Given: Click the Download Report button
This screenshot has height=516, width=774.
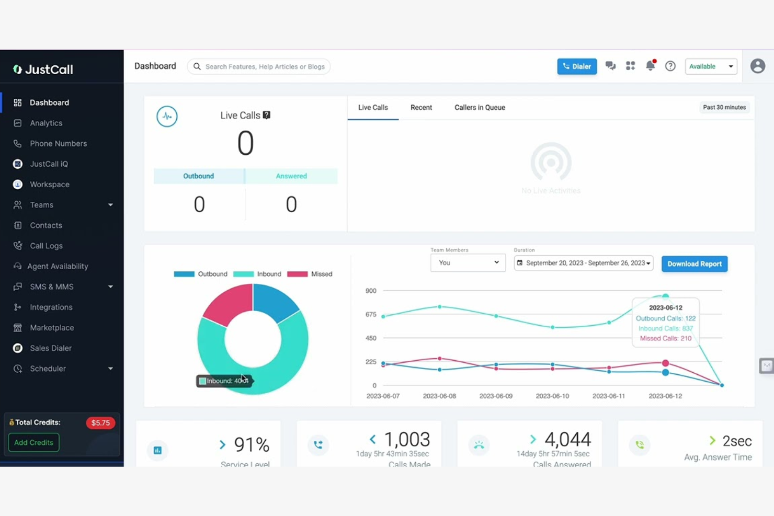Looking at the screenshot, I should click(x=695, y=263).
